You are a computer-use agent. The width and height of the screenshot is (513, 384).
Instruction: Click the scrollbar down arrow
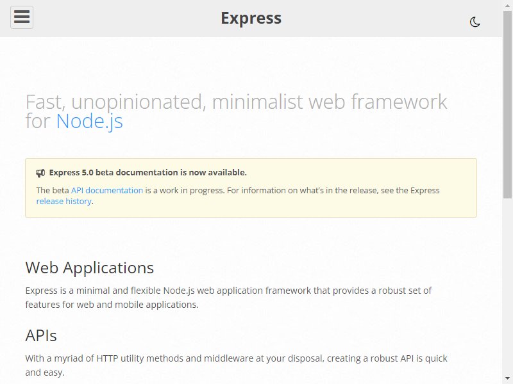(x=507, y=378)
